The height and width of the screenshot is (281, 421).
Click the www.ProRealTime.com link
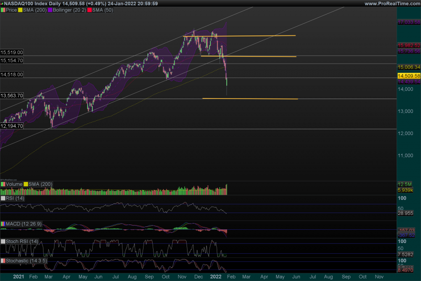click(x=392, y=3)
